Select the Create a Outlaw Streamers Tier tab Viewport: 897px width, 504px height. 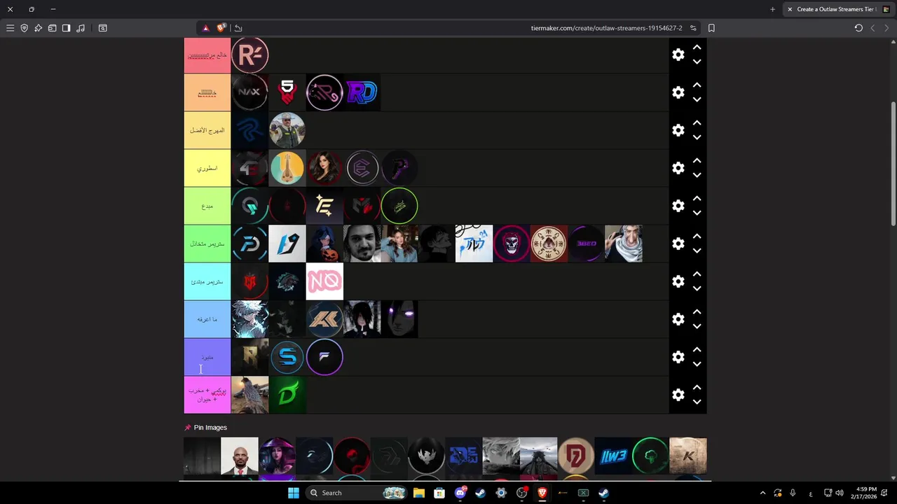[x=838, y=9]
